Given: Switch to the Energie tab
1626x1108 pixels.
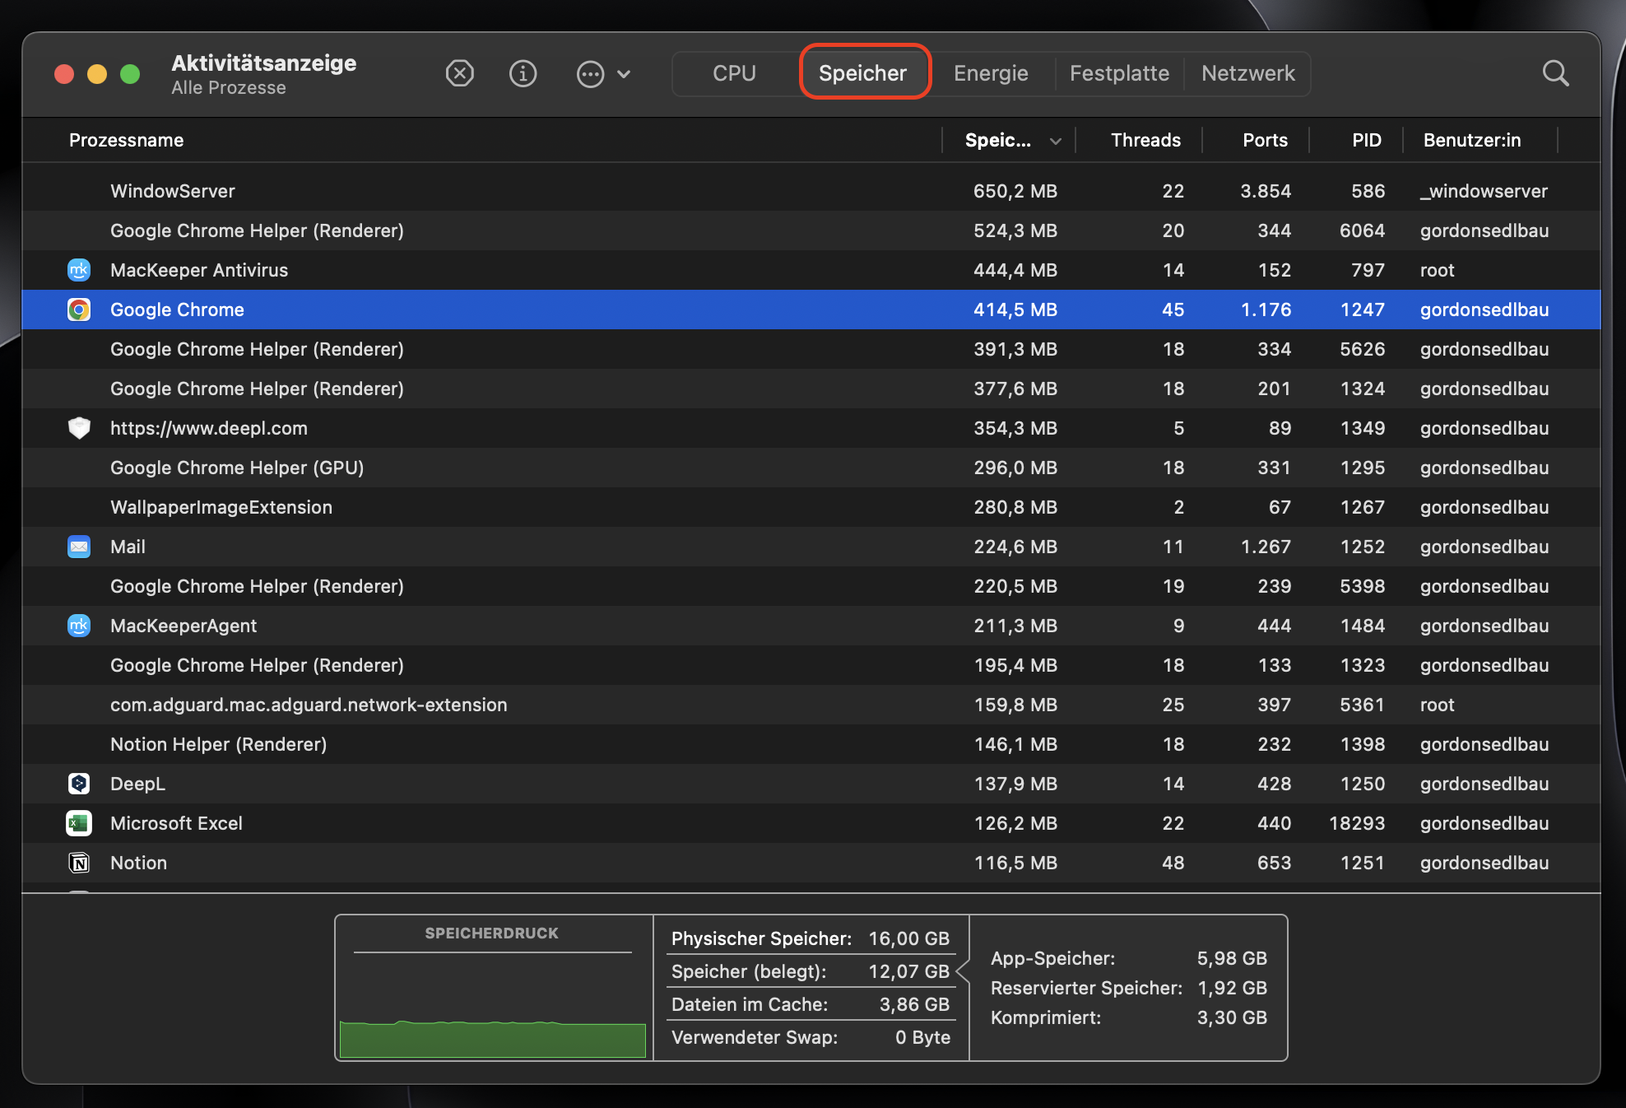Looking at the screenshot, I should [991, 73].
